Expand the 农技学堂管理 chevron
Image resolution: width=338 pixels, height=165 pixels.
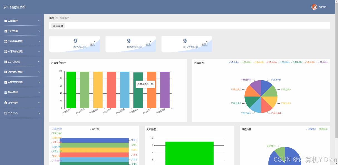(39, 82)
